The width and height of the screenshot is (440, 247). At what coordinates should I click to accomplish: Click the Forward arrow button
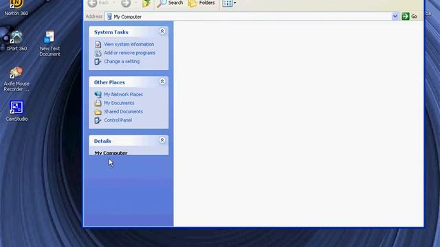click(x=126, y=3)
